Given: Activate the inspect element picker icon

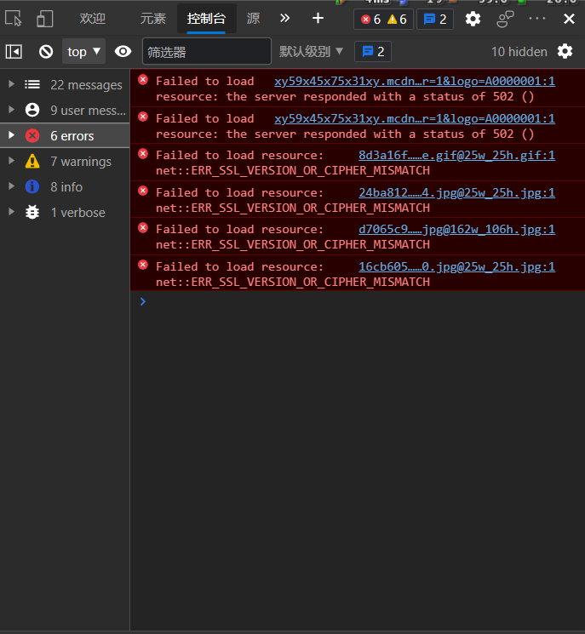Looking at the screenshot, I should pos(14,19).
